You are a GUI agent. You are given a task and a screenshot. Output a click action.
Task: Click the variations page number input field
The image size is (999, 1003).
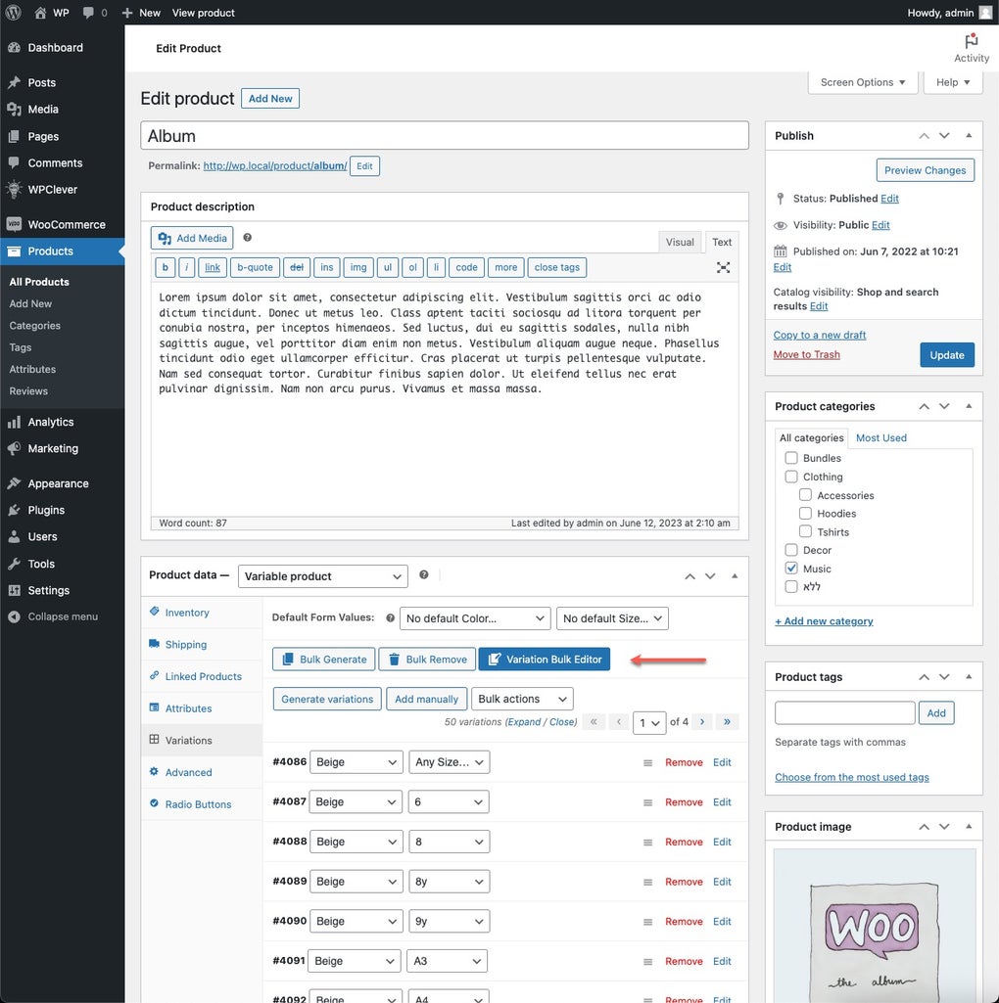click(x=648, y=721)
